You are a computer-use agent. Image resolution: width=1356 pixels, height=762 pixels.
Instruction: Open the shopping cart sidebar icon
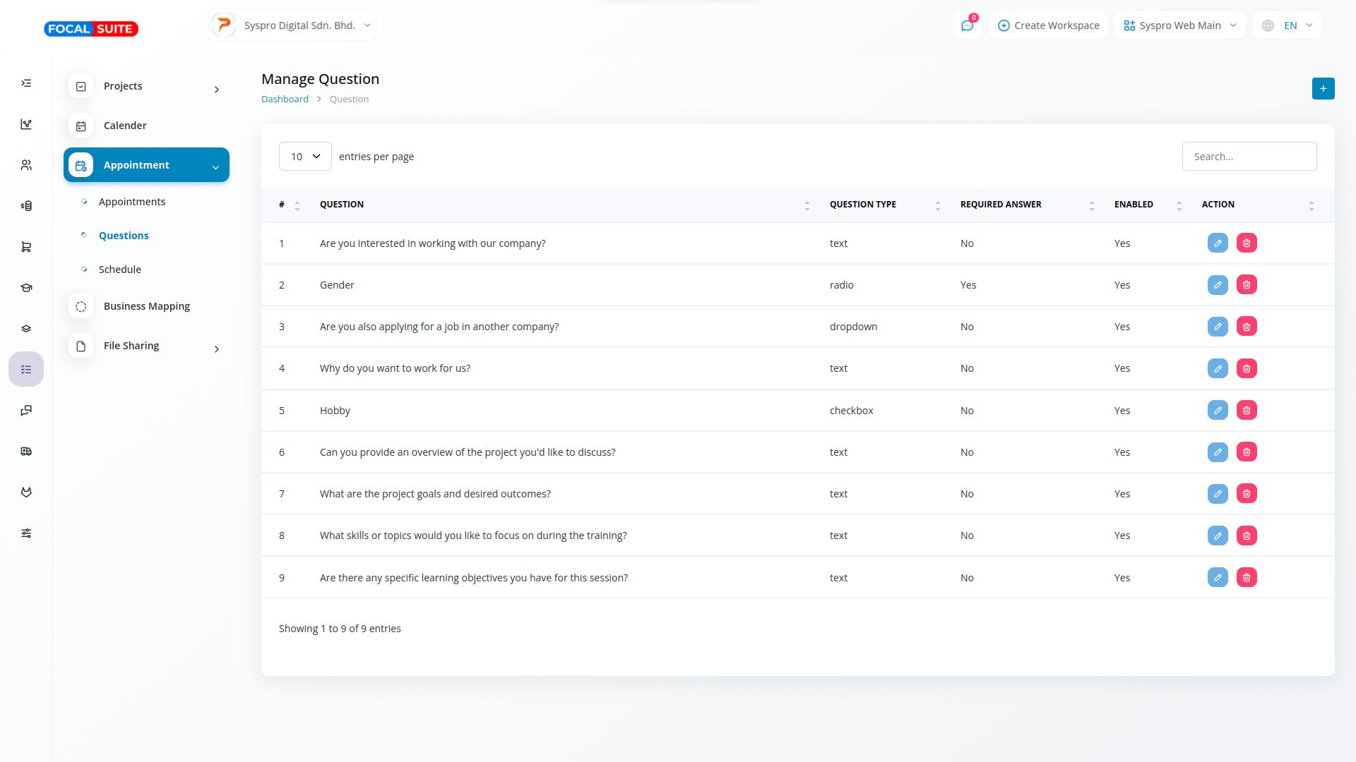[x=26, y=247]
